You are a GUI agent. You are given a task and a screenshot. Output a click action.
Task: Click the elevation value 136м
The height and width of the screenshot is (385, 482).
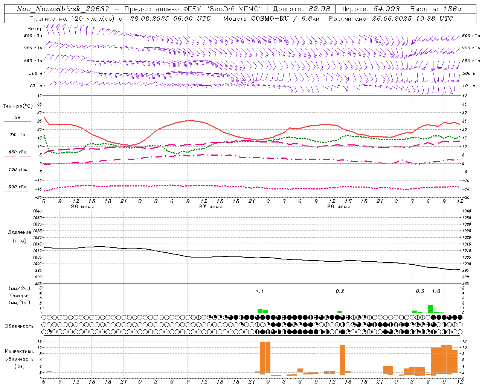click(x=452, y=9)
